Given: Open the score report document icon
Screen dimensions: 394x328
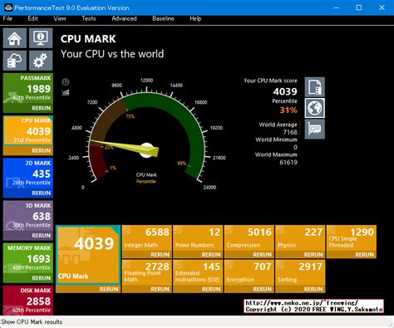Looking at the screenshot, I should (x=315, y=87).
